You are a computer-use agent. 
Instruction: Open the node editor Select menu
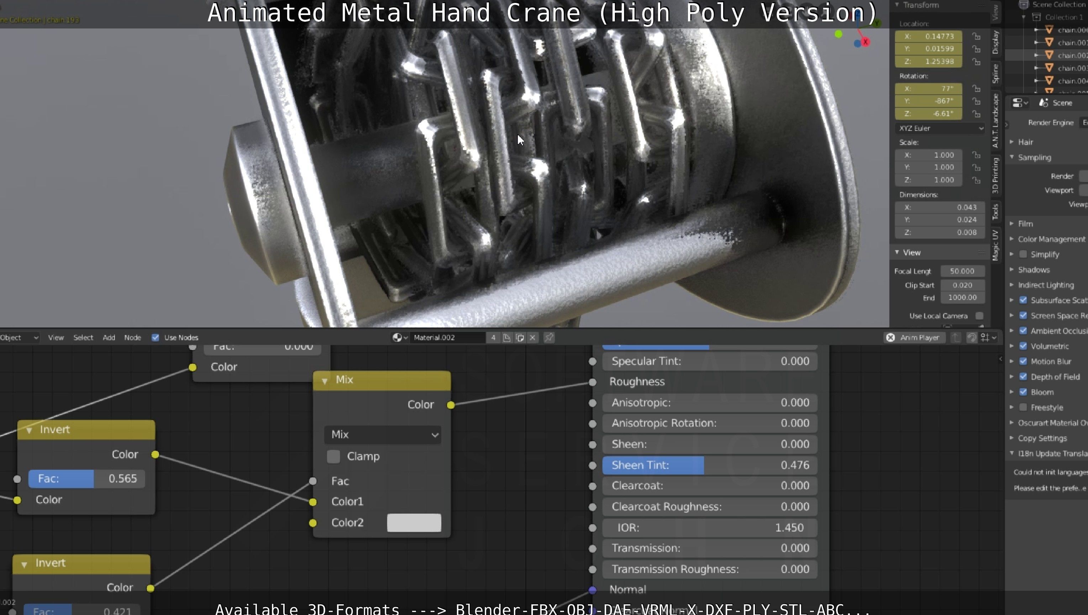coord(83,337)
